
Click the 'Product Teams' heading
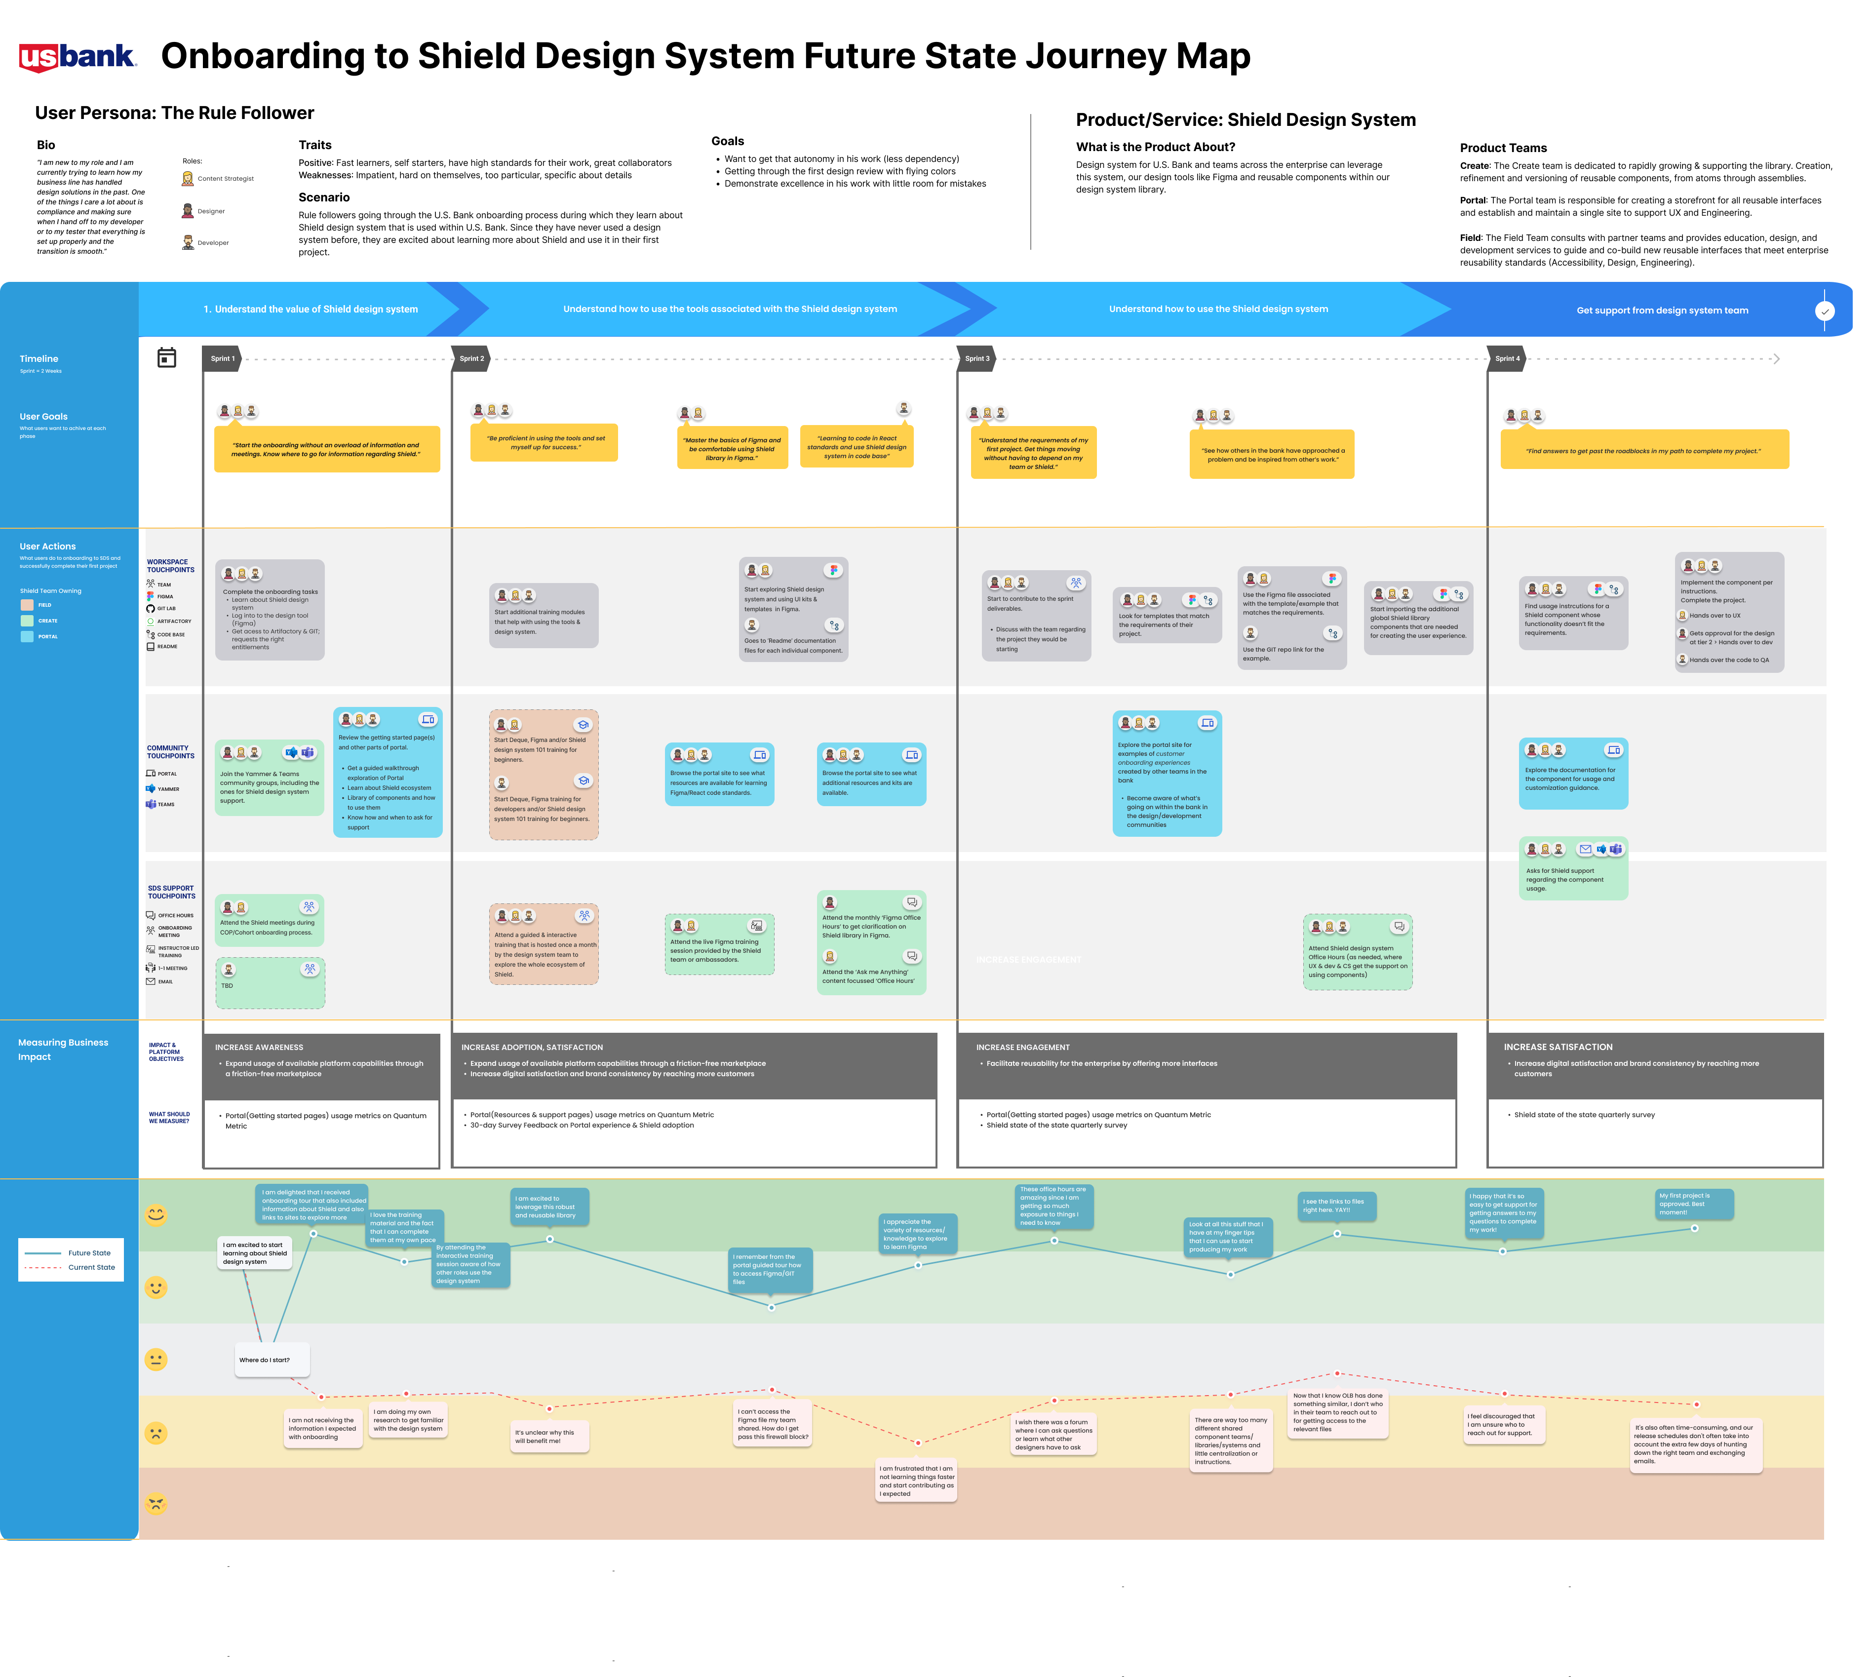(1503, 148)
